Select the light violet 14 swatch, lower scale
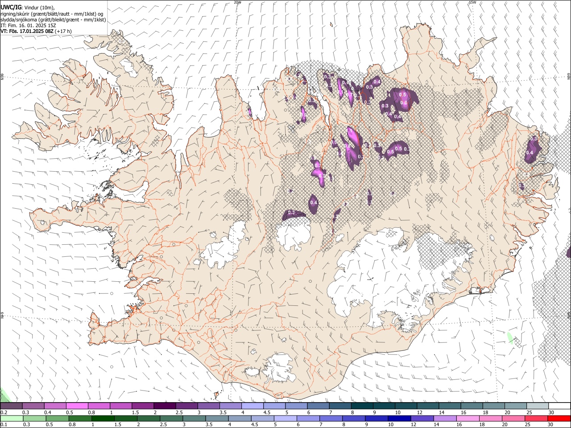Viewport: 571px width, 428px height. pyautogui.click(x=445, y=418)
